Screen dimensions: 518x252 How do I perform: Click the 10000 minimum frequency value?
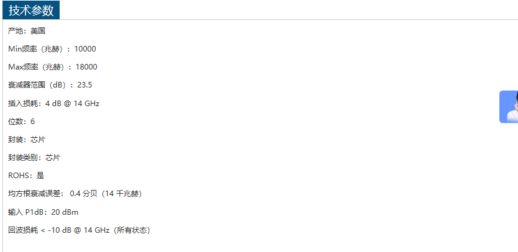point(85,48)
